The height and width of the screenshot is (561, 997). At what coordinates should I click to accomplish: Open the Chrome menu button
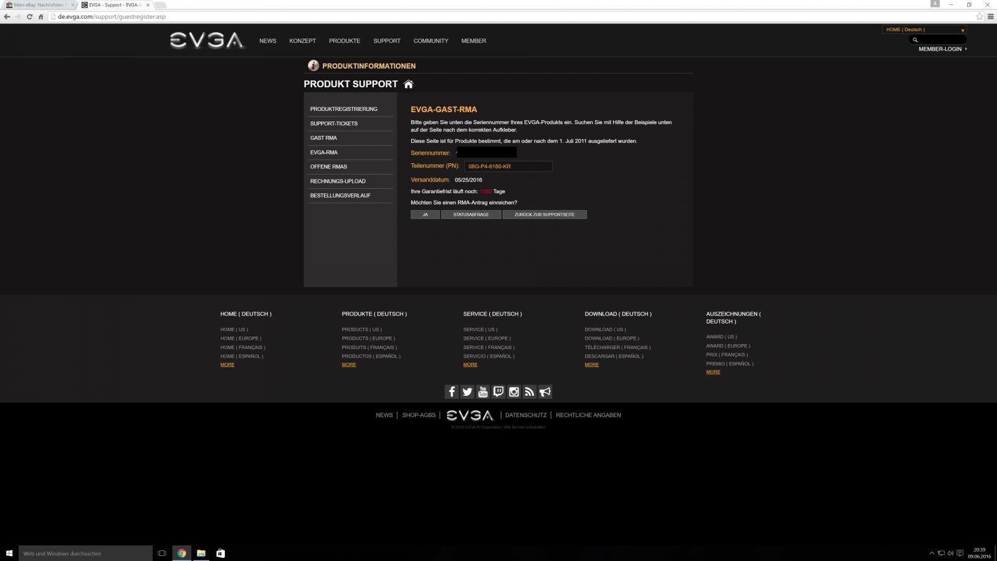tap(990, 17)
